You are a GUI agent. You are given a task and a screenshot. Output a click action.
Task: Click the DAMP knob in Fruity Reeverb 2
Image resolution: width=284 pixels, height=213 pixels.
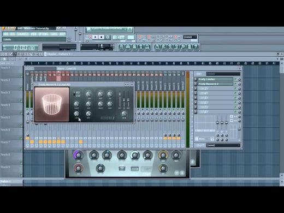110,104
